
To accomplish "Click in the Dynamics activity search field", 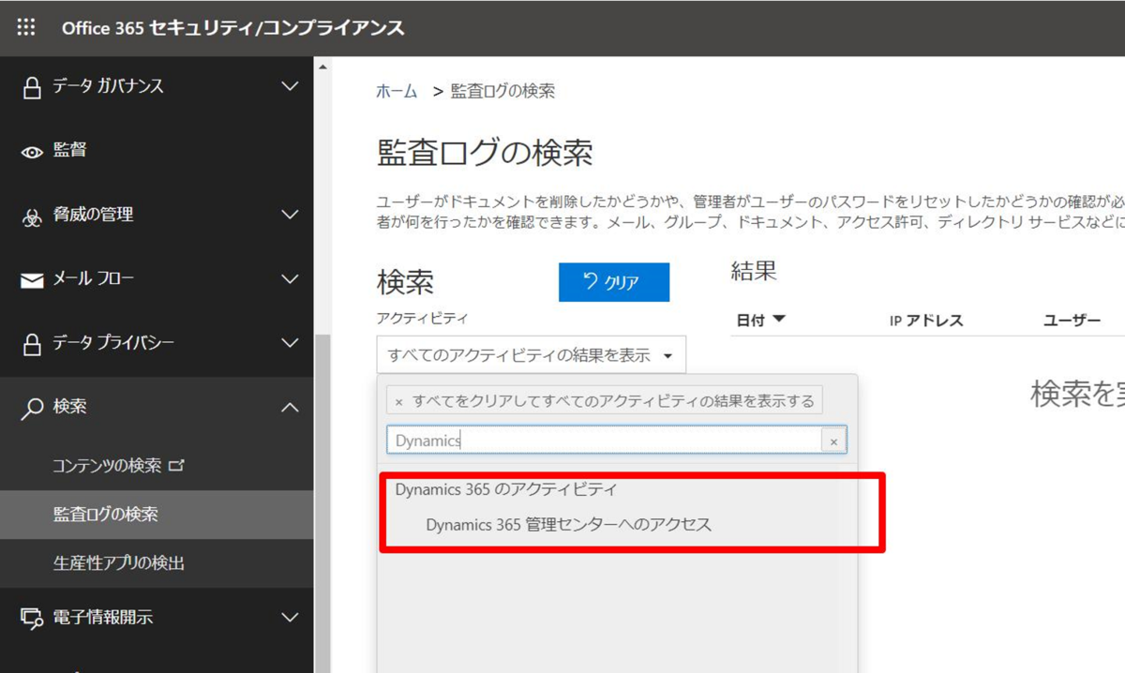I will point(604,441).
